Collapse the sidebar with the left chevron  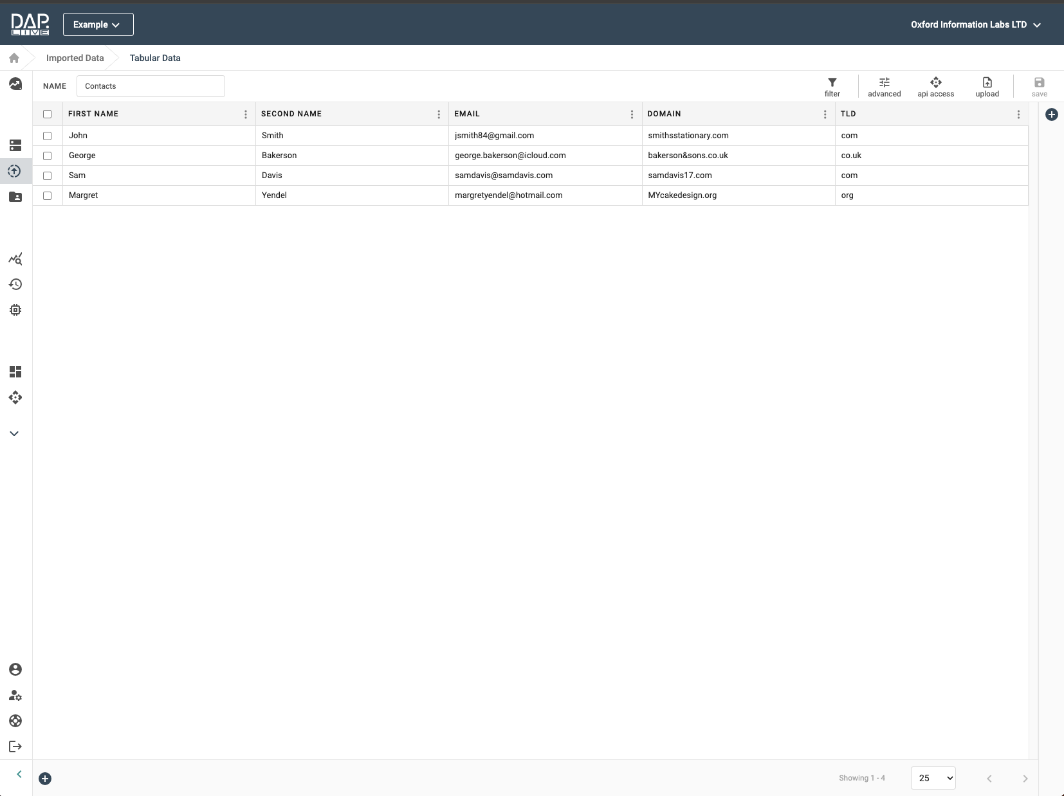click(x=19, y=774)
